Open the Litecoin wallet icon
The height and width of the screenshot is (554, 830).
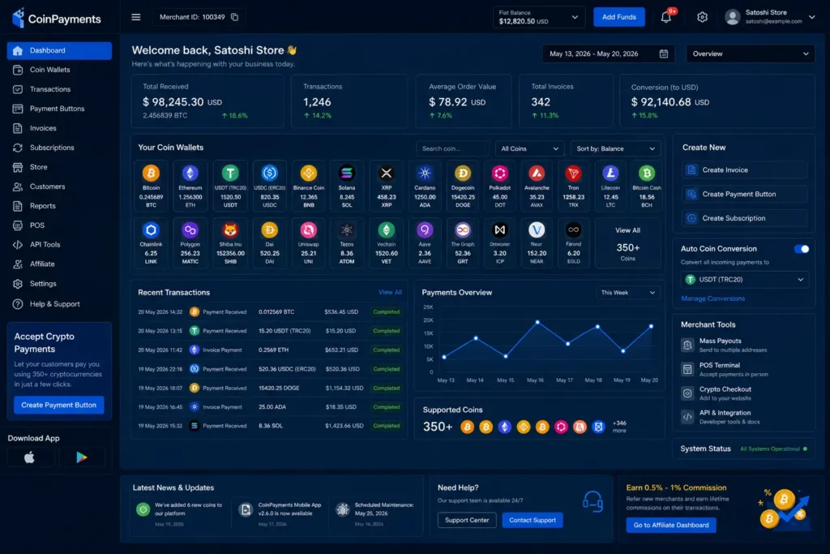coord(610,174)
